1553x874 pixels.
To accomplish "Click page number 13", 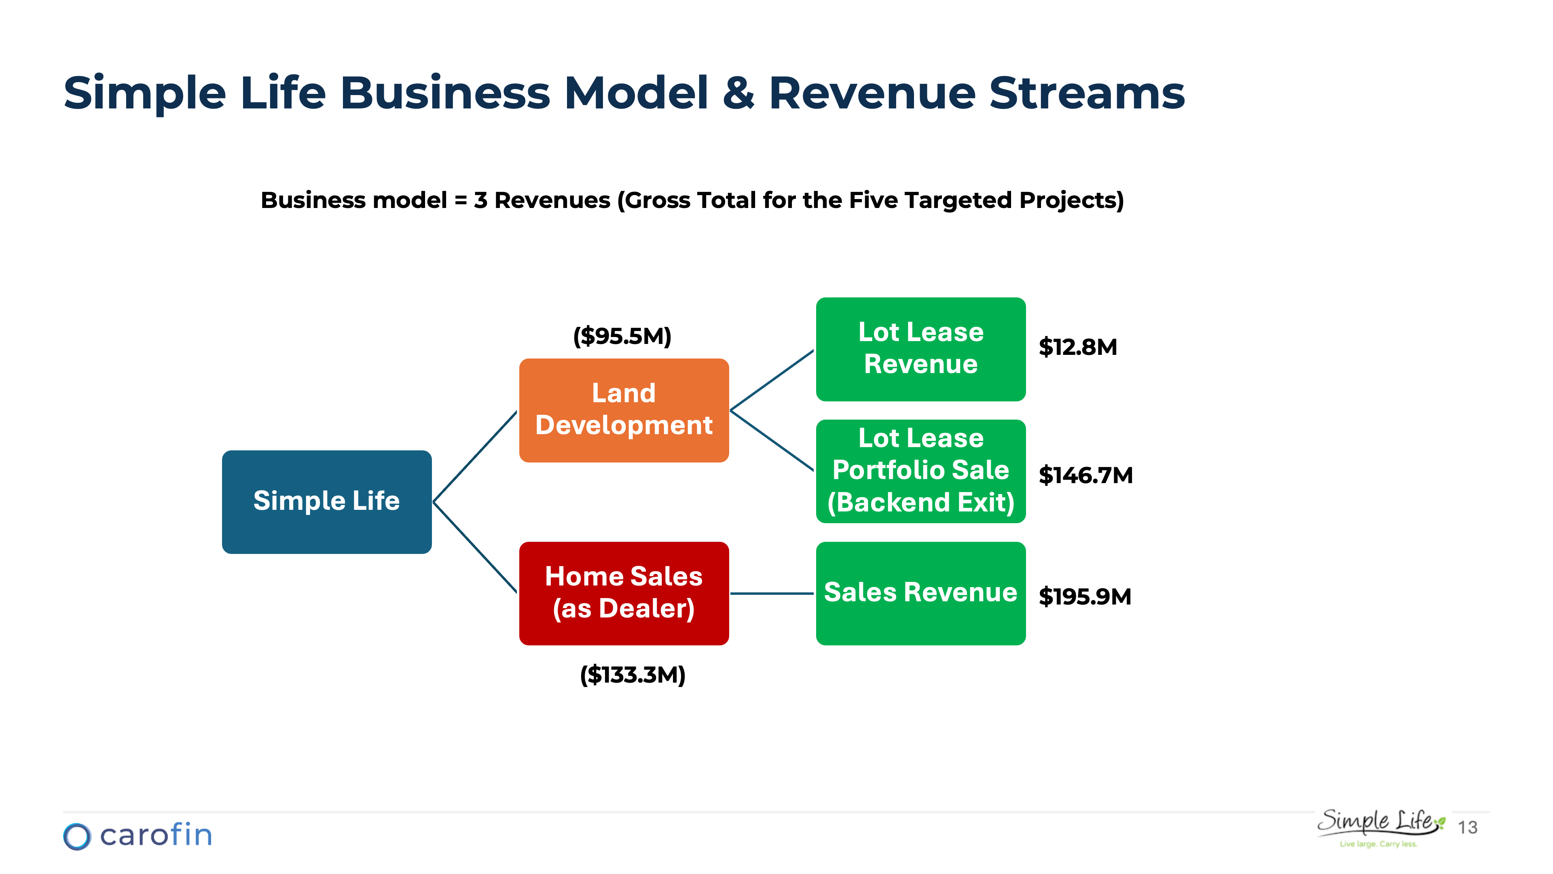I will 1467,827.
